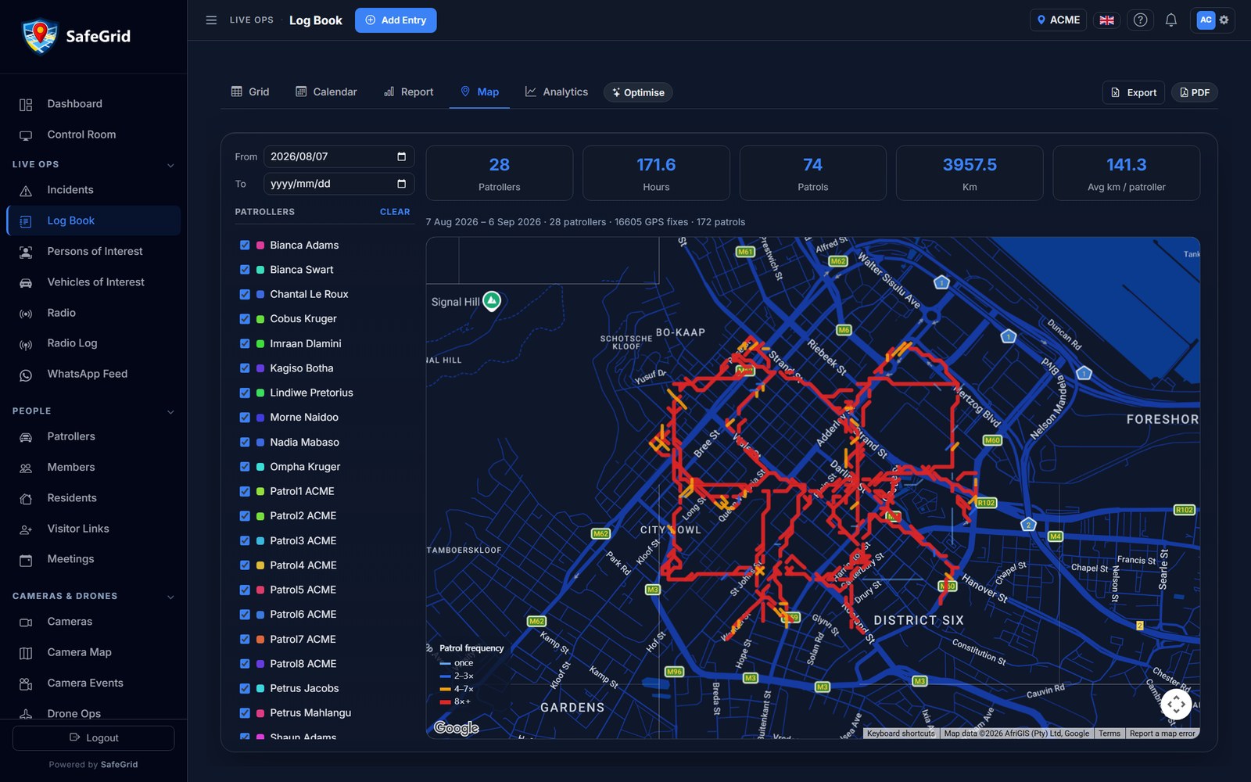Collapse the LIVE OPS section chevron
Image resolution: width=1251 pixels, height=782 pixels.
point(170,165)
